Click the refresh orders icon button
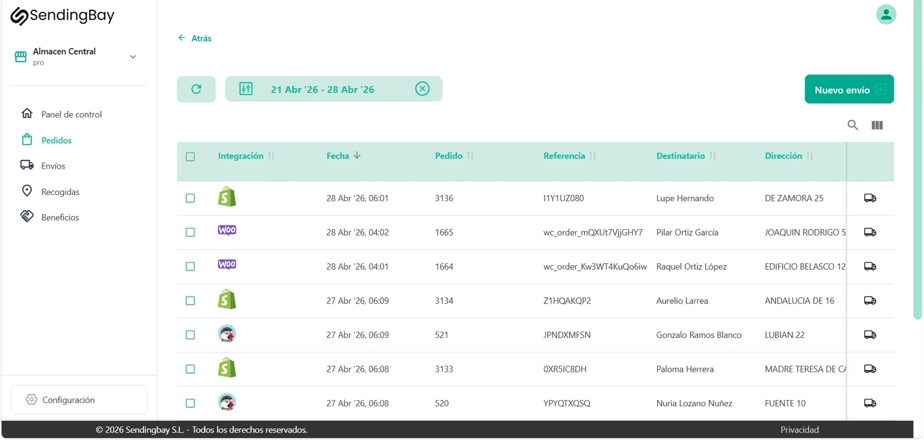Image resolution: width=924 pixels, height=440 pixels. [196, 89]
